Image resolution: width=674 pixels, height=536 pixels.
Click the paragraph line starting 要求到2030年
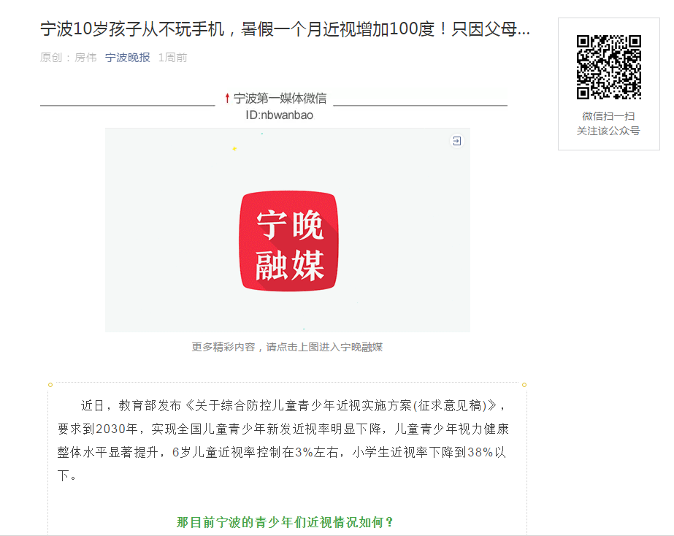283,429
